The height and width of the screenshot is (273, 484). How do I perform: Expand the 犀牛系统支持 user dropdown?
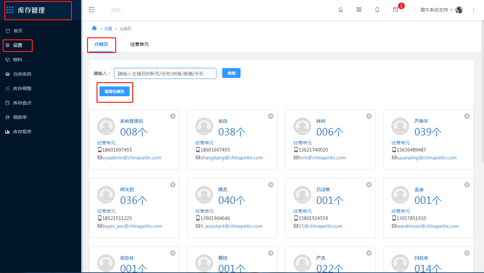(437, 10)
